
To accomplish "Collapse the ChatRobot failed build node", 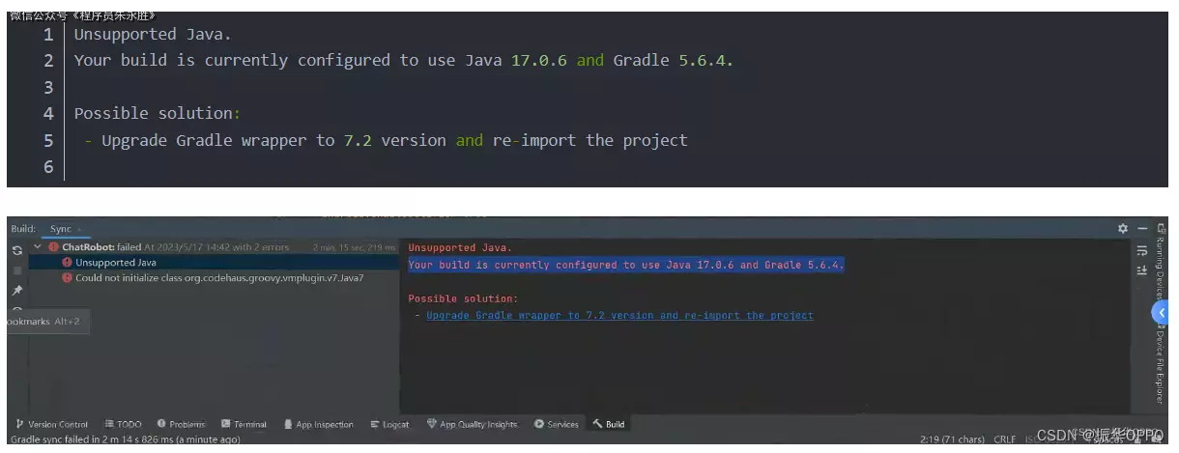I will (38, 247).
